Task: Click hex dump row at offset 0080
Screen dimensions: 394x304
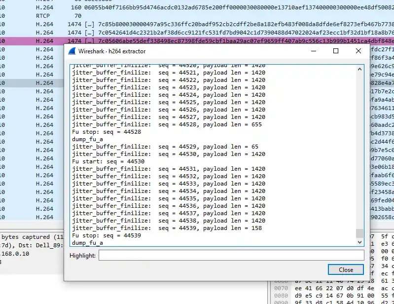Action: pyautogui.click(x=334, y=296)
